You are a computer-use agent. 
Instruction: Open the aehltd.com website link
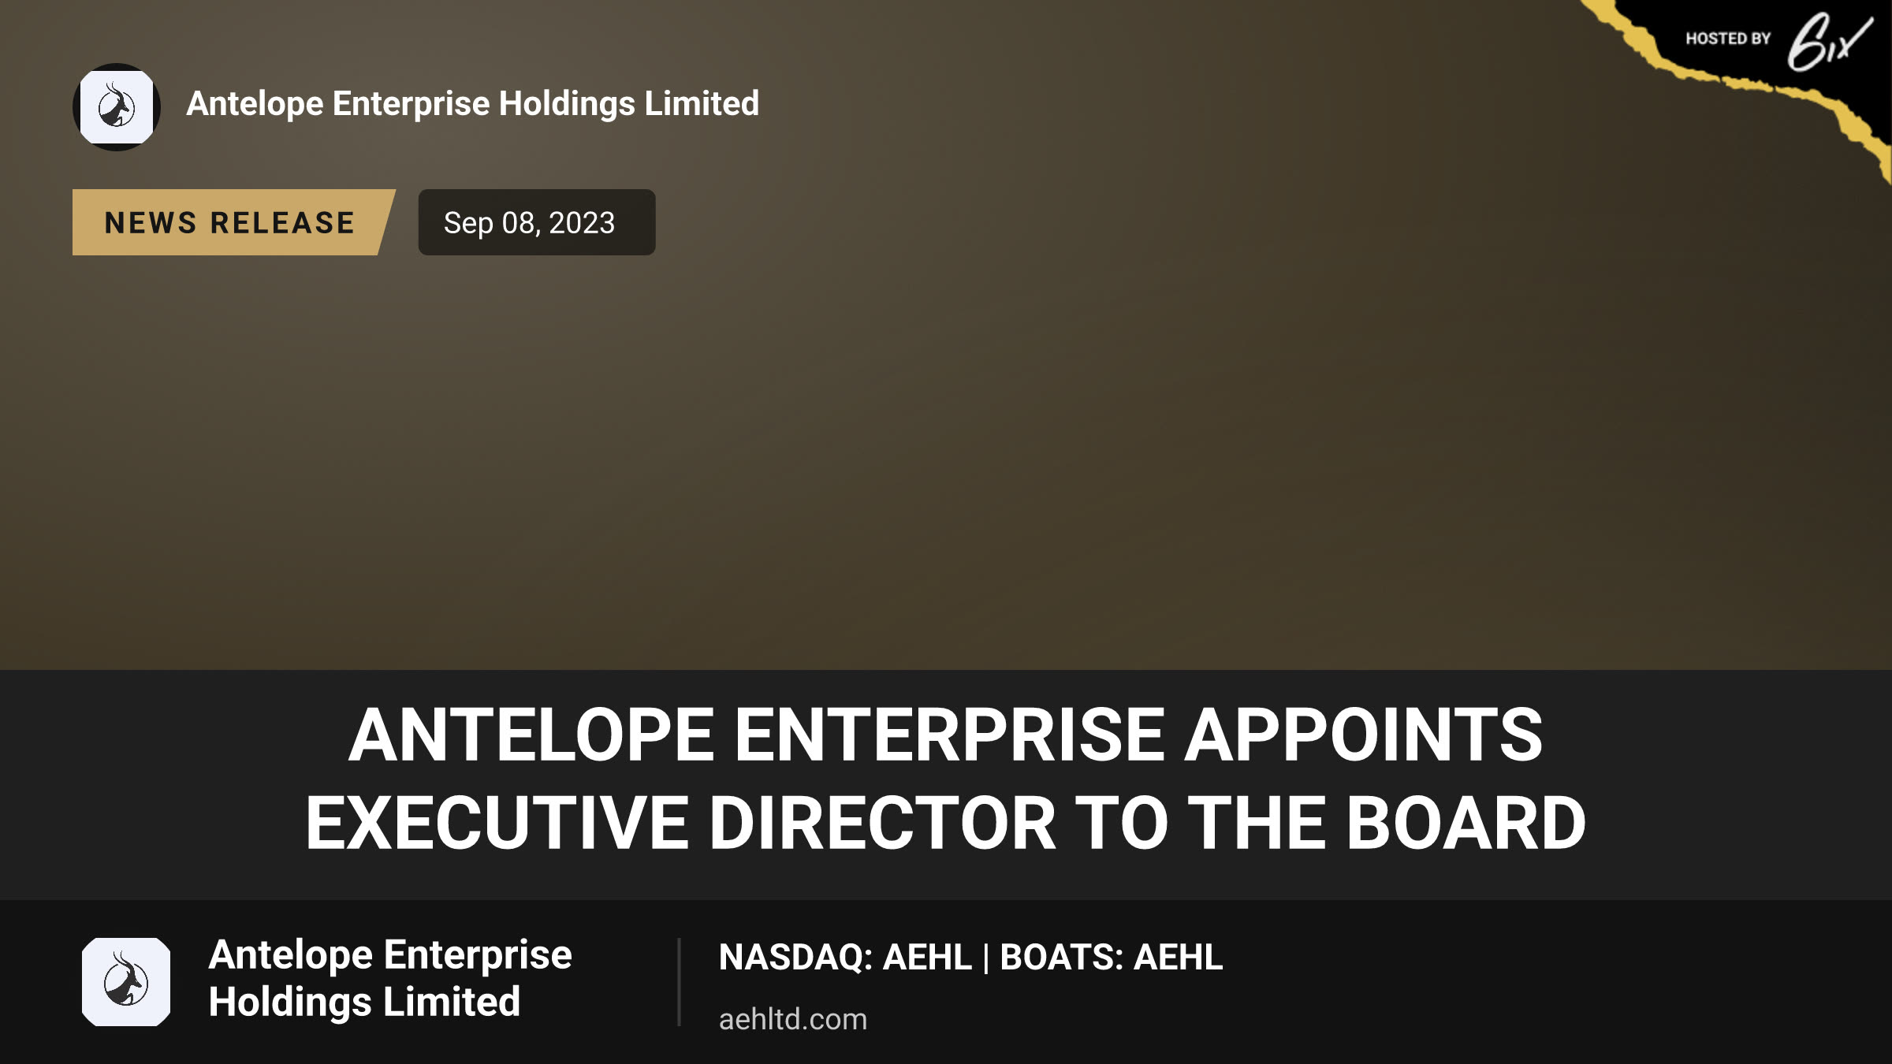click(792, 1019)
